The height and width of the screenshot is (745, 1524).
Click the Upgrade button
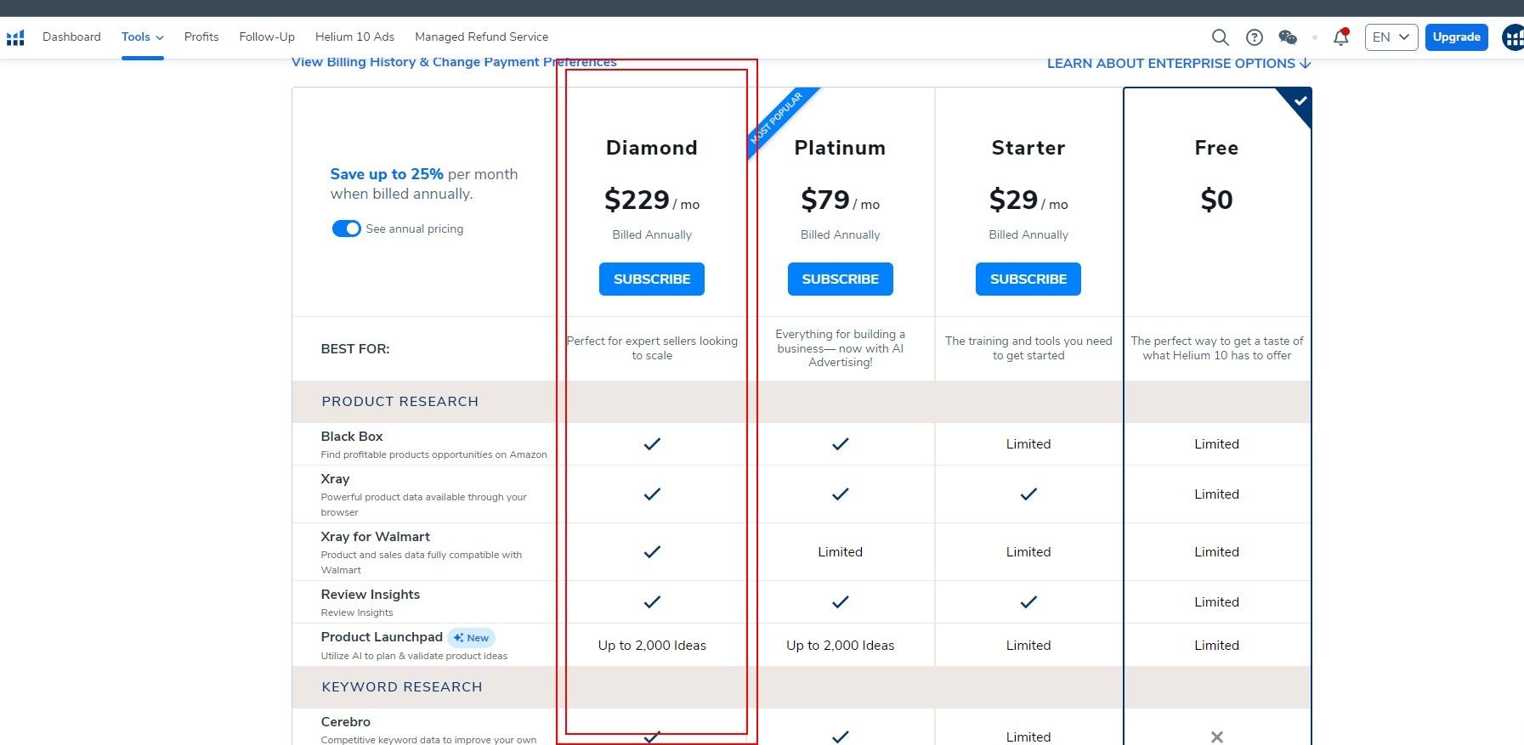click(x=1456, y=37)
